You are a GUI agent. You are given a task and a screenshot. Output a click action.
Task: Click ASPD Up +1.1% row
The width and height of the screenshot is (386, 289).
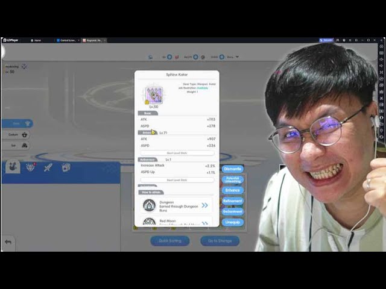(x=177, y=172)
